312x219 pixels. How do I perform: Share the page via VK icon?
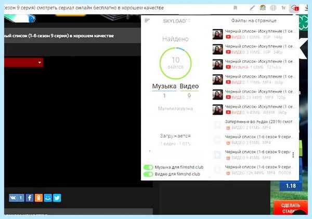(13, 198)
